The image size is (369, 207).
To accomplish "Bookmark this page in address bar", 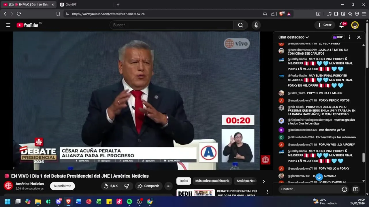I will coord(58,14).
